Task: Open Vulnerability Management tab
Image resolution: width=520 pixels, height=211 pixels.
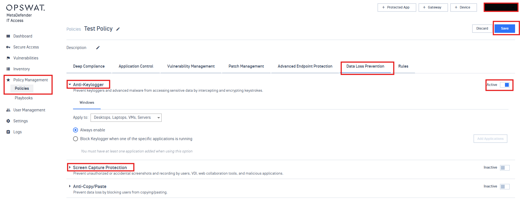Action: 191,66
